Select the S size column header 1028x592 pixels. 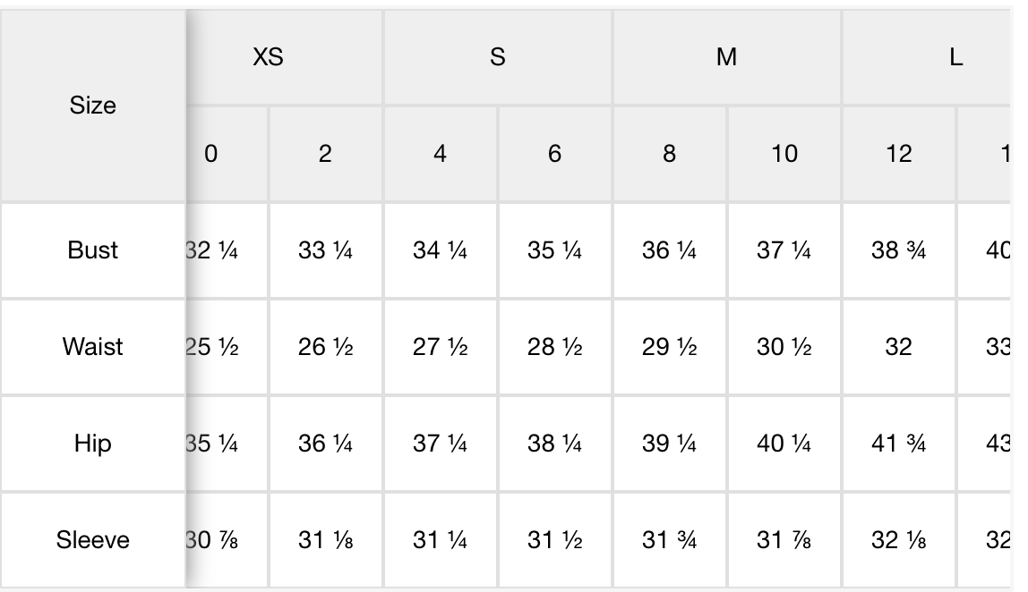pyautogui.click(x=498, y=57)
